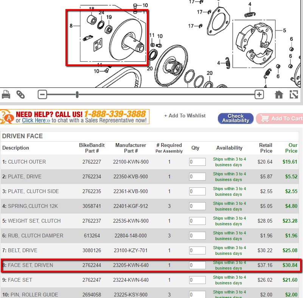Expand diagram to fullscreen
303x298 pixels.
pyautogui.click(x=294, y=95)
